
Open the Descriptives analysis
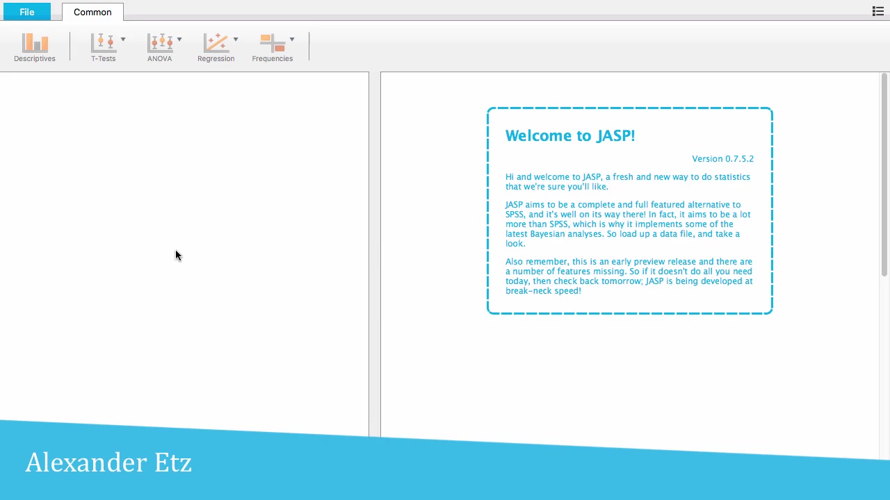(35, 47)
